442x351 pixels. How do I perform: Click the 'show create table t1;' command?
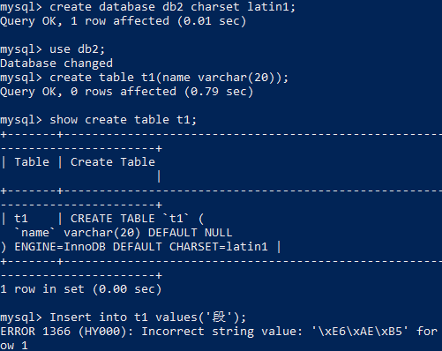click(123, 120)
